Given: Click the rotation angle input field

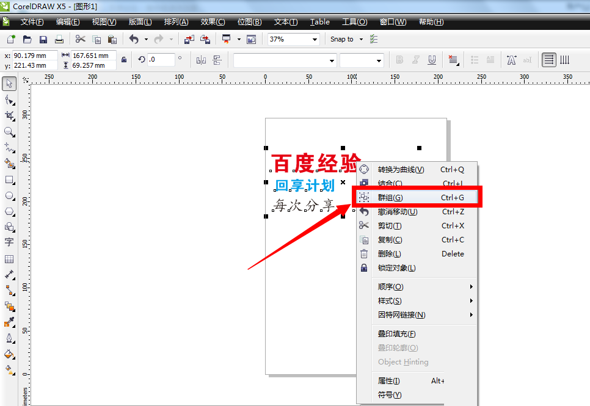Looking at the screenshot, I should (x=161, y=59).
